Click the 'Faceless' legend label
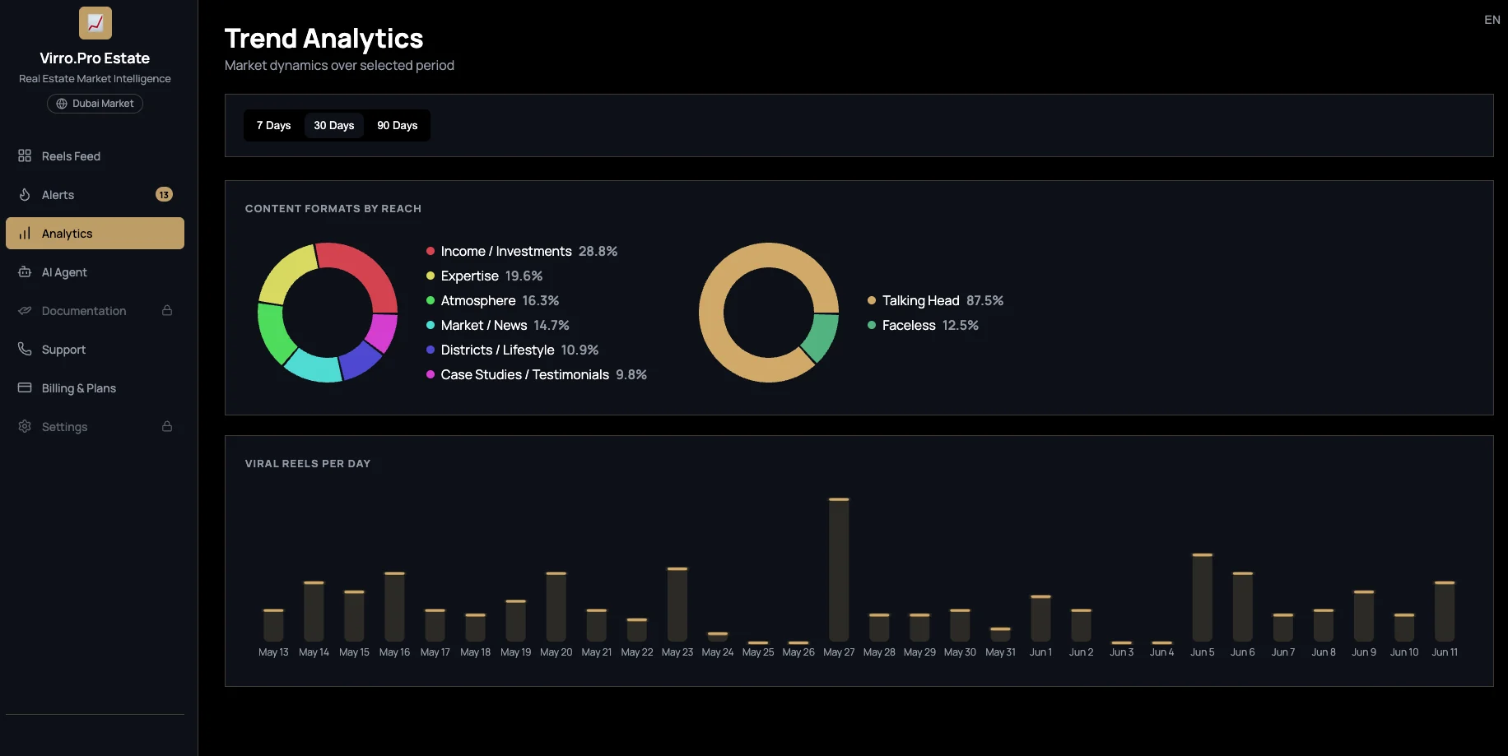The height and width of the screenshot is (756, 1508). click(x=909, y=325)
